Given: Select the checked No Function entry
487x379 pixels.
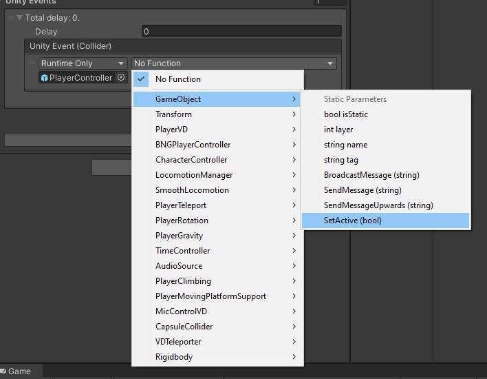Looking at the screenshot, I should (218, 79).
